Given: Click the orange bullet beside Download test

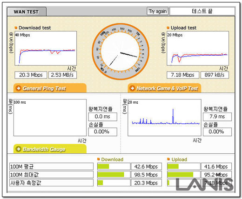Looking at the screenshot, I should pos(16,28).
